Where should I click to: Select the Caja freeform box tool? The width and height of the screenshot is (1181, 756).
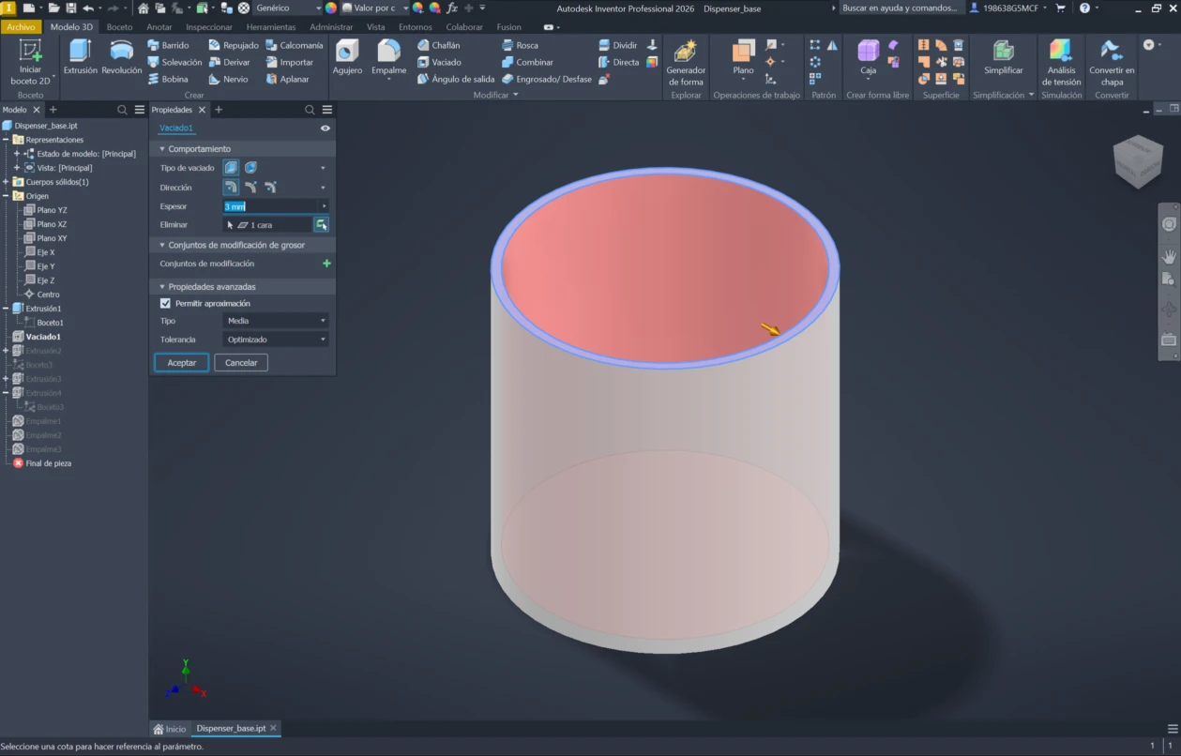coord(869,58)
